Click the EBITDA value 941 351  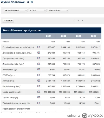tap(81, 75)
